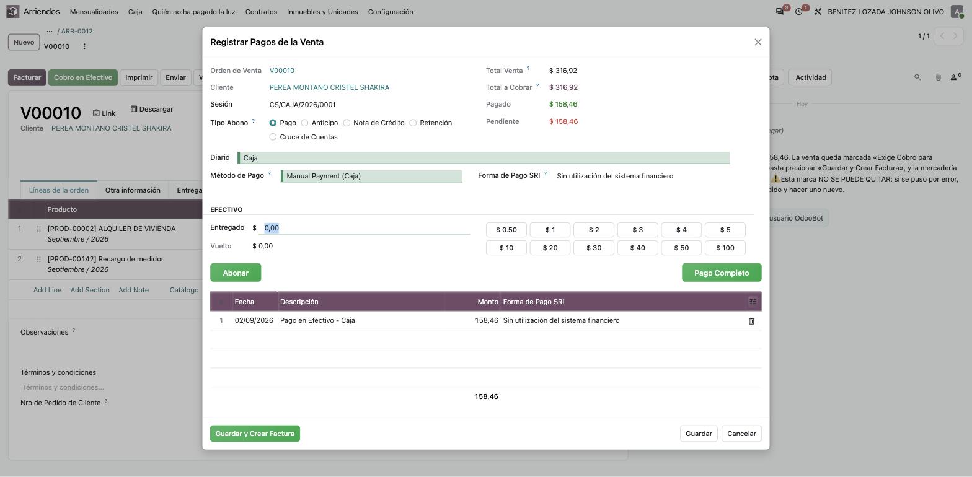Select the Retención radio option

click(x=413, y=123)
